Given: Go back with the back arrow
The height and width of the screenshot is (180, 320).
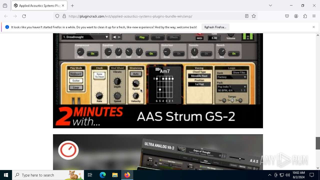Looking at the screenshot, I should [6, 16].
